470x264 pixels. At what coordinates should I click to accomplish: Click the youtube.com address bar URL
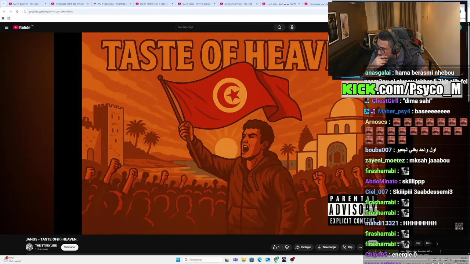[51, 11]
